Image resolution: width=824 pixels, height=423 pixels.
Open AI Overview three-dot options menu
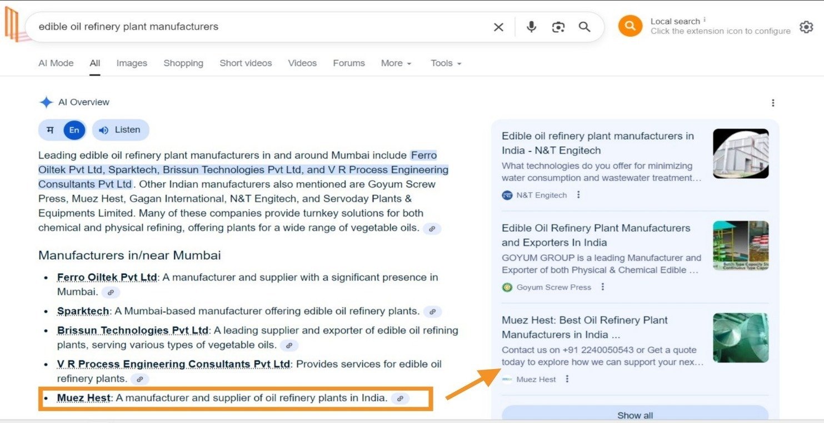(772, 103)
